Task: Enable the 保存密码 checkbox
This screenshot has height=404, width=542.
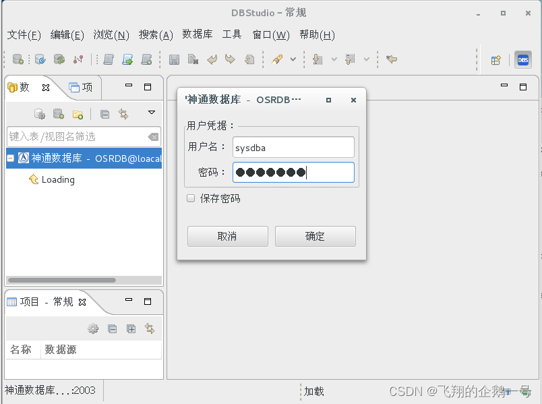Action: tap(191, 198)
